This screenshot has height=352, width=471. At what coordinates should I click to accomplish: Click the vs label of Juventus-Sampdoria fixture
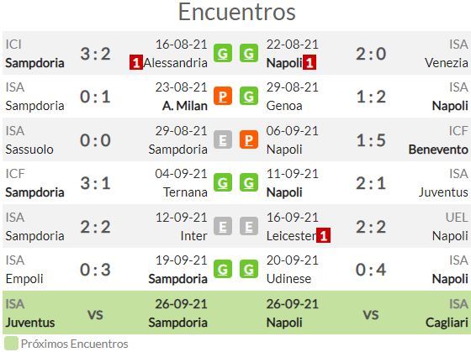click(96, 315)
